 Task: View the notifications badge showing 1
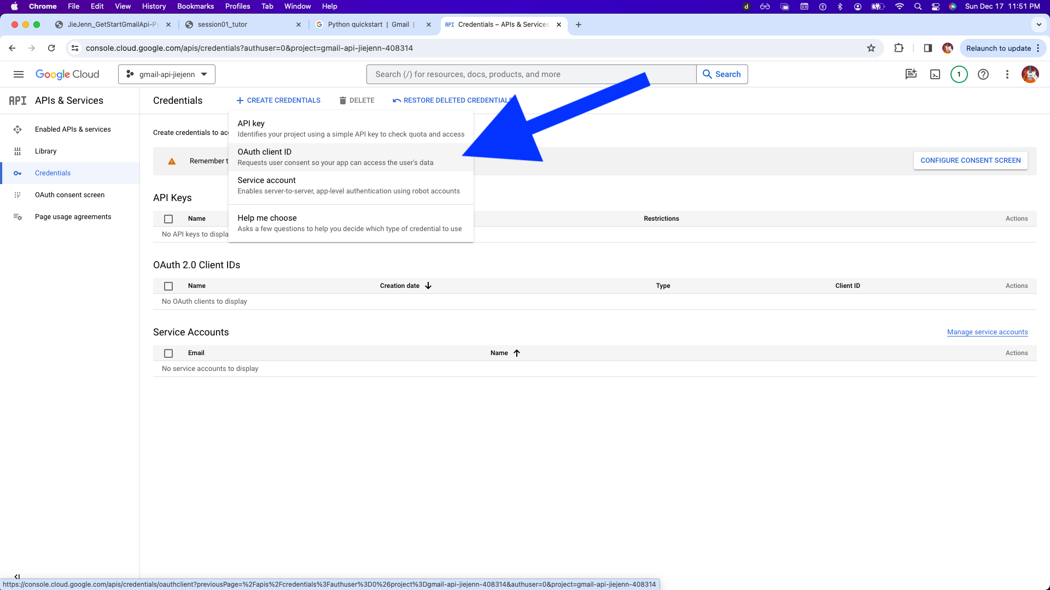click(x=959, y=74)
